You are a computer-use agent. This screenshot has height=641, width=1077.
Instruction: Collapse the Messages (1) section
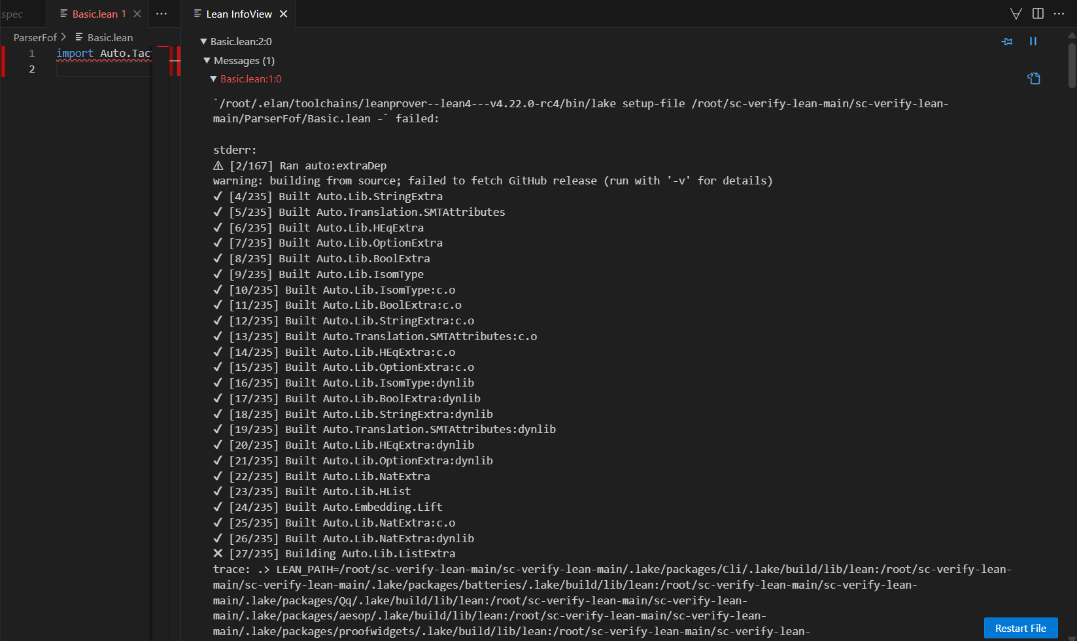(x=207, y=61)
